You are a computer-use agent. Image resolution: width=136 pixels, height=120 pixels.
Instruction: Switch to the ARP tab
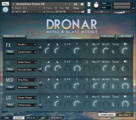(x=43, y=118)
